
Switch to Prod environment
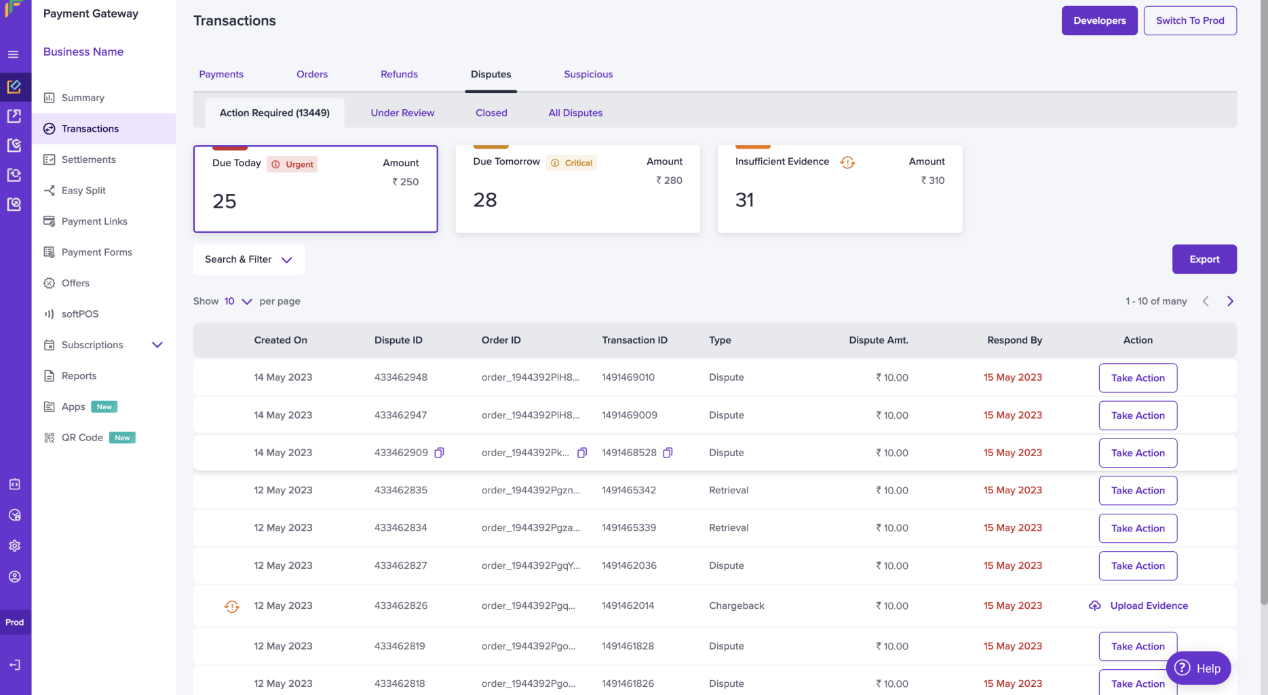1190,20
